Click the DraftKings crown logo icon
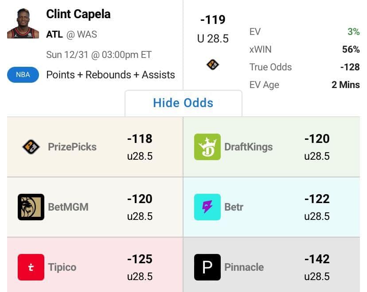The width and height of the screenshot is (367, 292). click(x=207, y=147)
